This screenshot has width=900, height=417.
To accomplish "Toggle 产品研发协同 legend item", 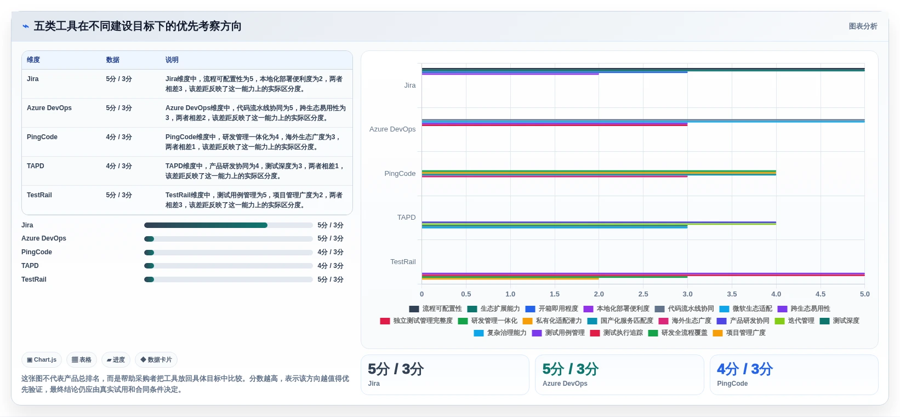I will click(743, 321).
